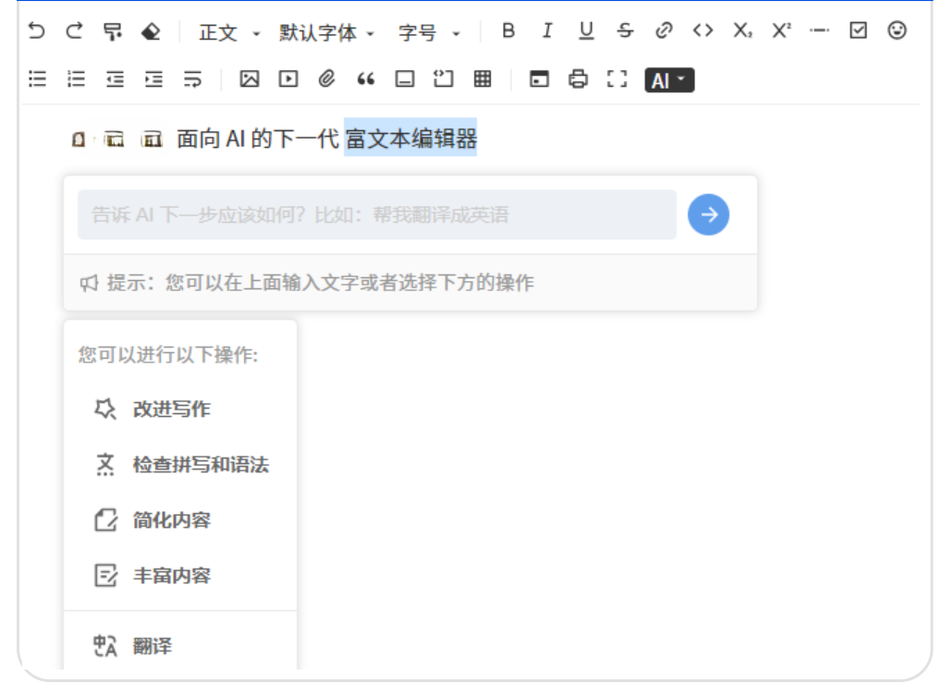Screen dimensions: 943x696
Task: Insert a hyperlink with the link icon
Action: click(x=664, y=31)
